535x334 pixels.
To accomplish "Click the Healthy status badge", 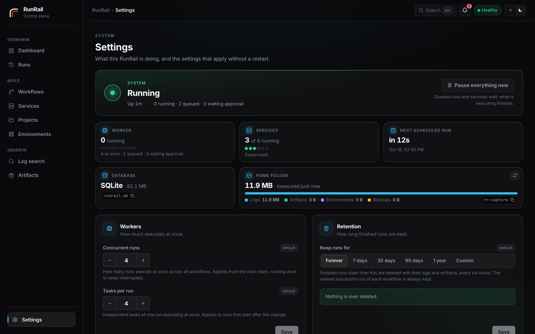I will tap(487, 10).
